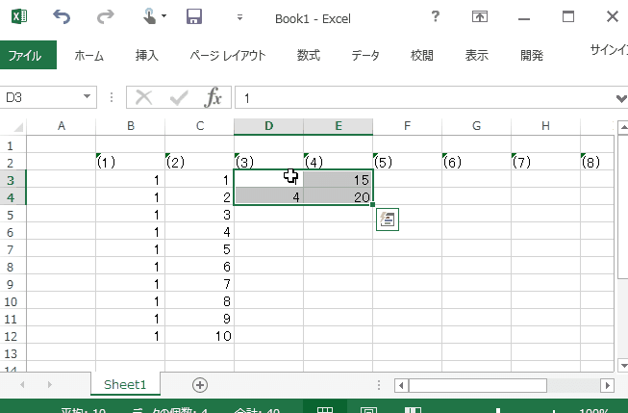Select row 12 header

click(11, 336)
